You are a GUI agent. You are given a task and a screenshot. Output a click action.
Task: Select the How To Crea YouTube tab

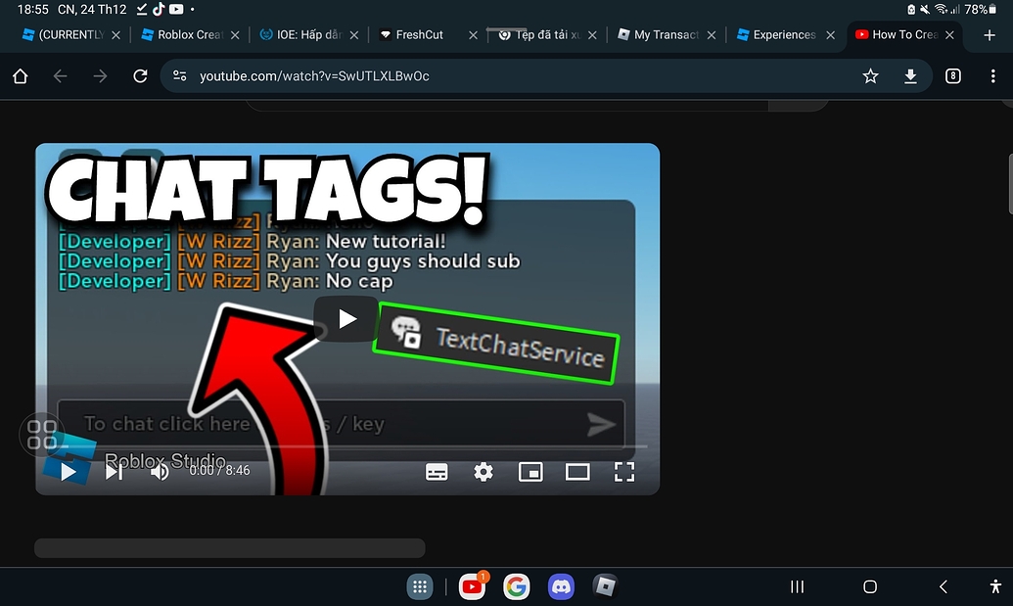tap(897, 35)
